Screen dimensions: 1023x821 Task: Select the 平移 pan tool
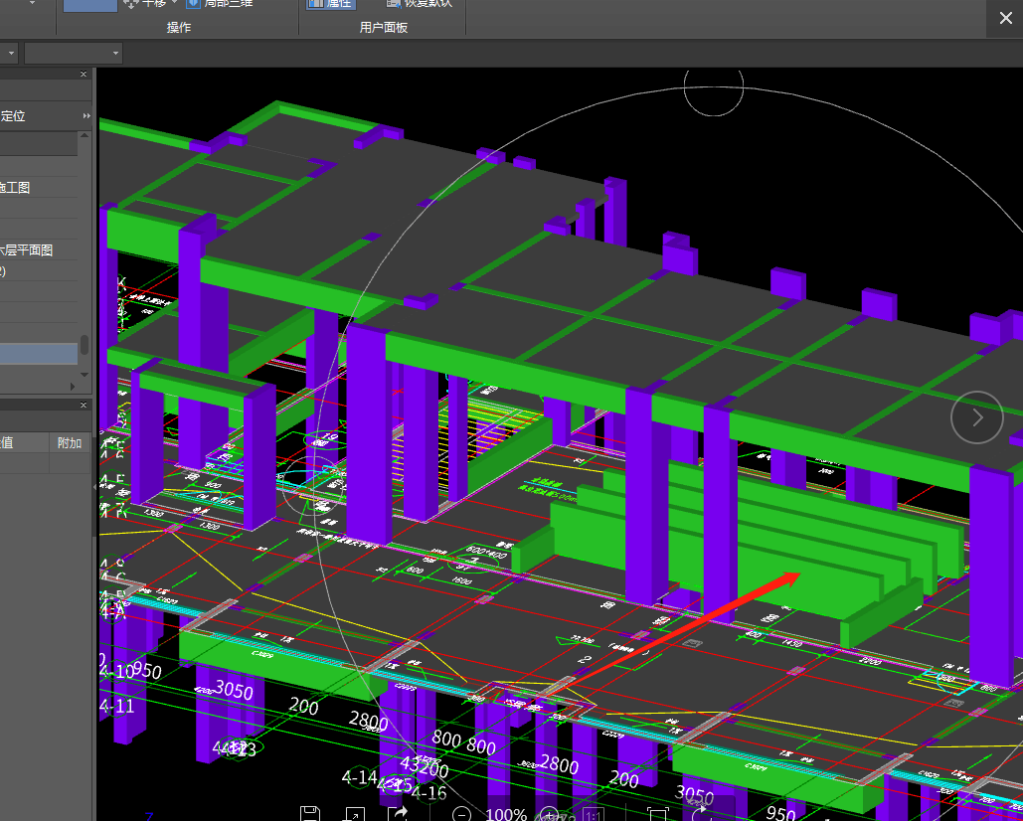145,3
